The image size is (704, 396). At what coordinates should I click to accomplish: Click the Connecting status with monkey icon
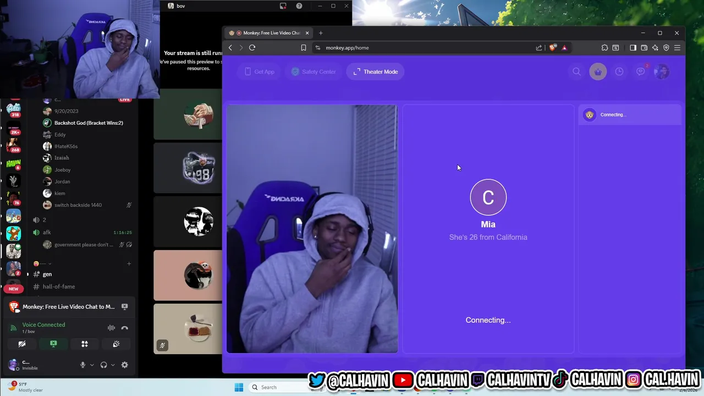[x=630, y=114]
